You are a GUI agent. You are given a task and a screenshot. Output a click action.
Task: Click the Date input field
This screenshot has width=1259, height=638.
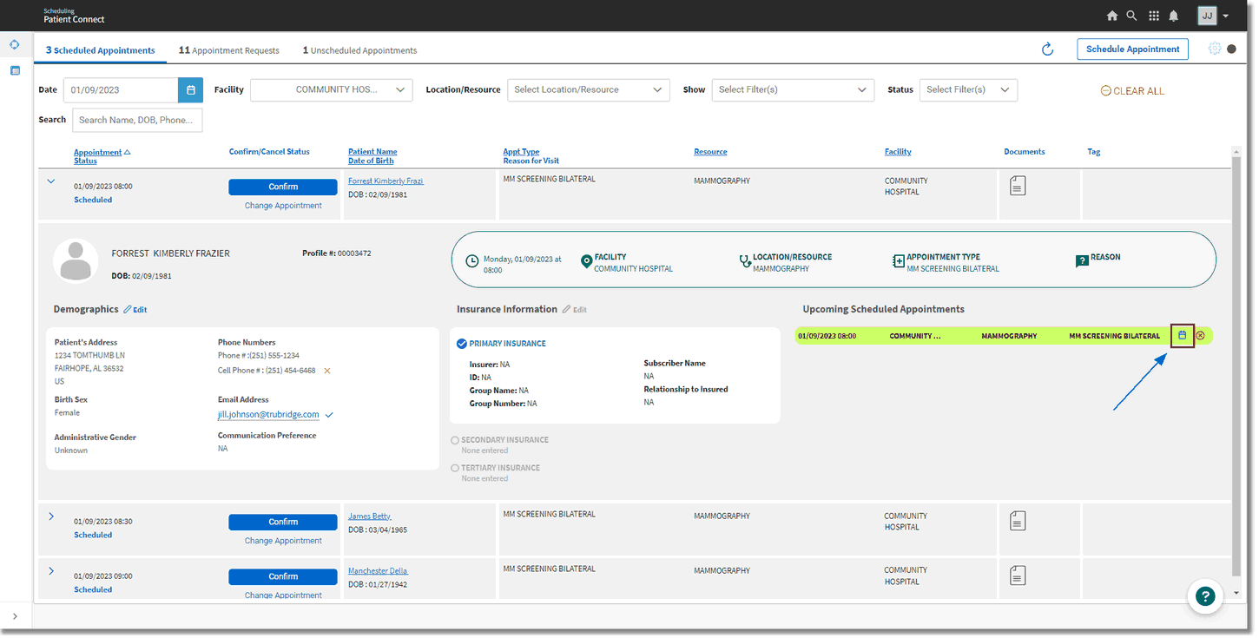click(x=121, y=90)
